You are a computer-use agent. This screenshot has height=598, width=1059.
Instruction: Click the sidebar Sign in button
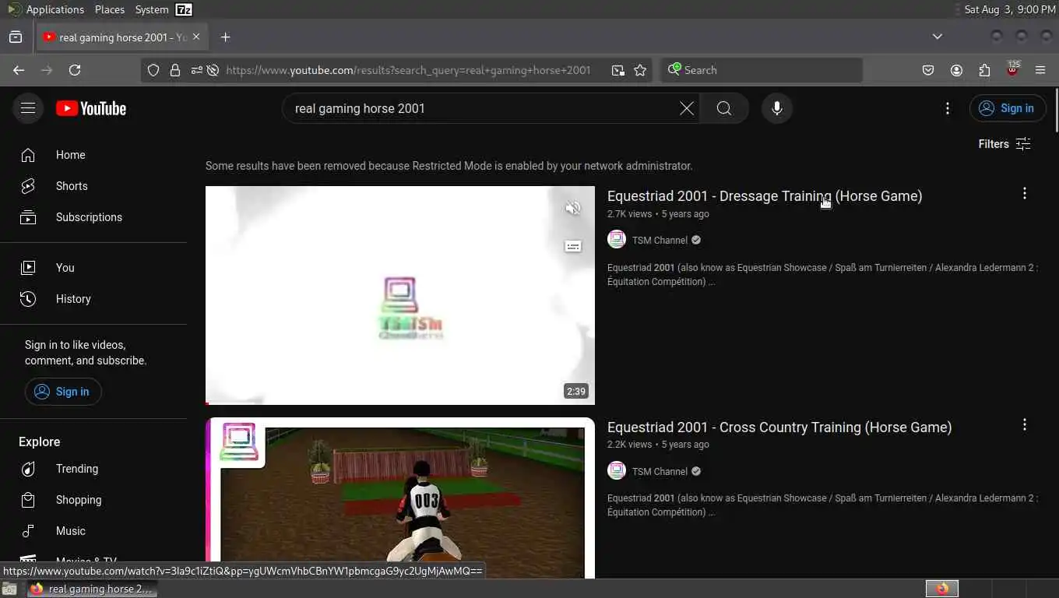point(63,392)
